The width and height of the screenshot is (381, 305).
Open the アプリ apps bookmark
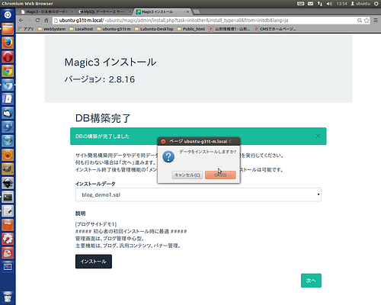click(26, 29)
